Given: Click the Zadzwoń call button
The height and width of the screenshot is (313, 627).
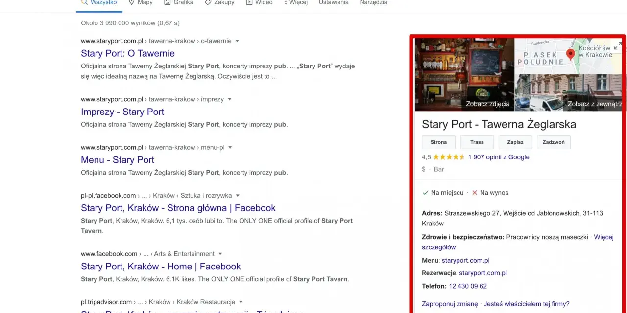Looking at the screenshot, I should (554, 142).
